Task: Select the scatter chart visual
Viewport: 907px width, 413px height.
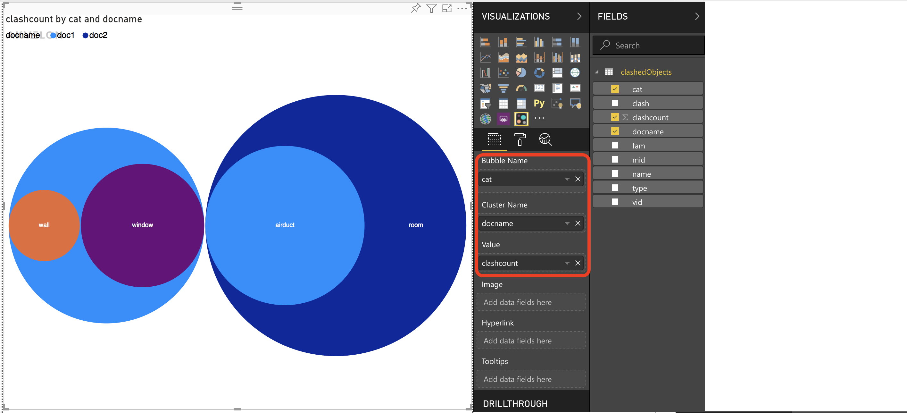Action: click(503, 73)
